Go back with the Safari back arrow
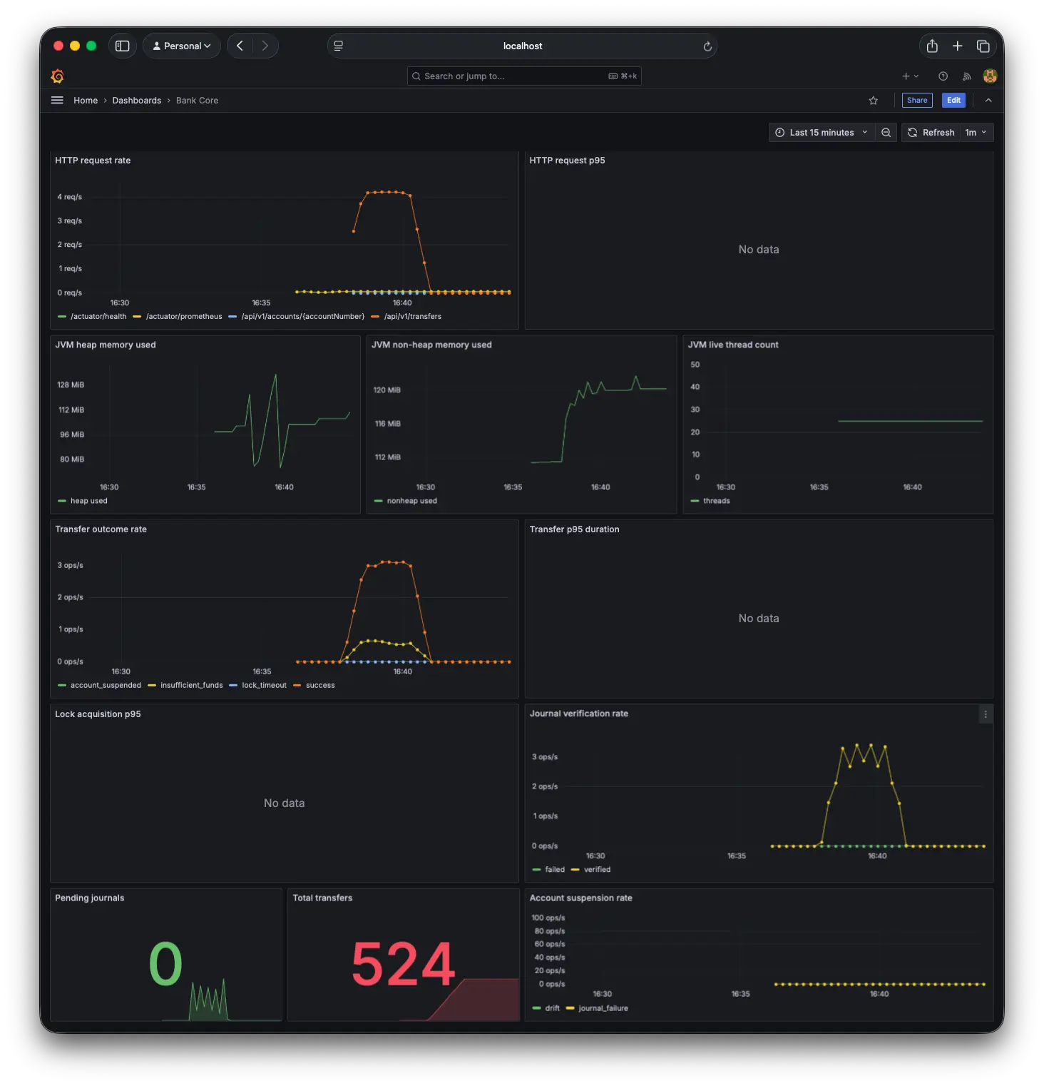 pos(240,46)
